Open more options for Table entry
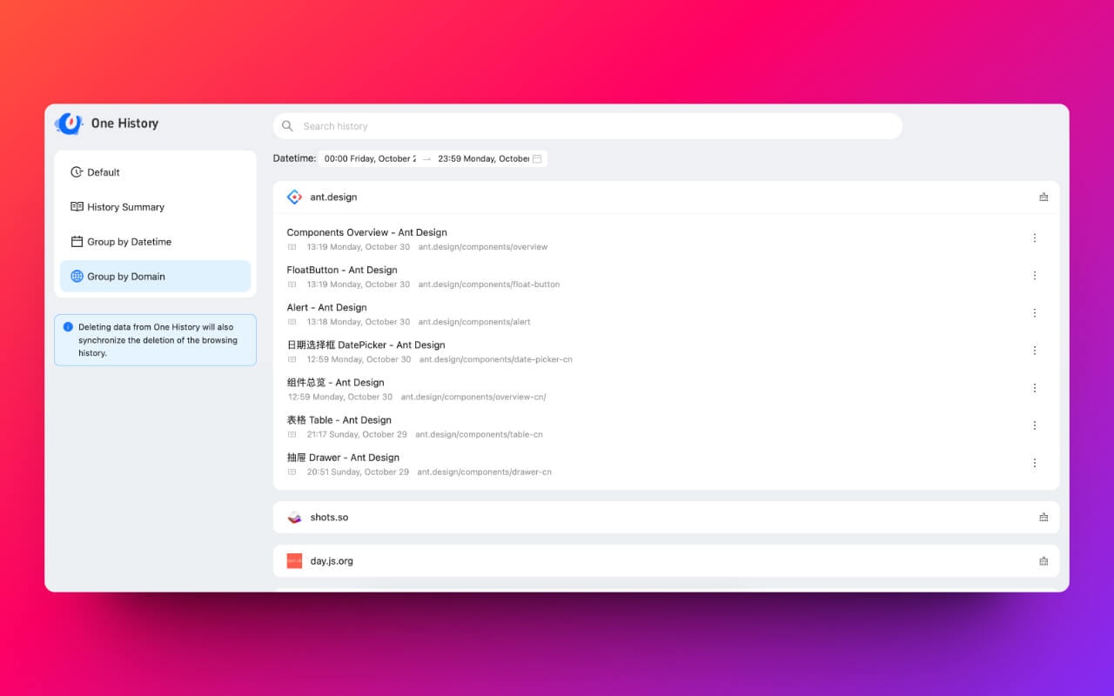 pos(1035,425)
